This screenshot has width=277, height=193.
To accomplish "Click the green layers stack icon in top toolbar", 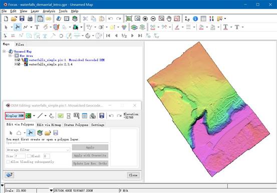I will point(75,19).
